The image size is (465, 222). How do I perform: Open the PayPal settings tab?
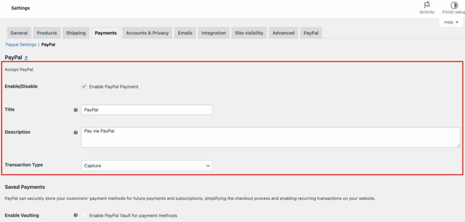pos(311,33)
